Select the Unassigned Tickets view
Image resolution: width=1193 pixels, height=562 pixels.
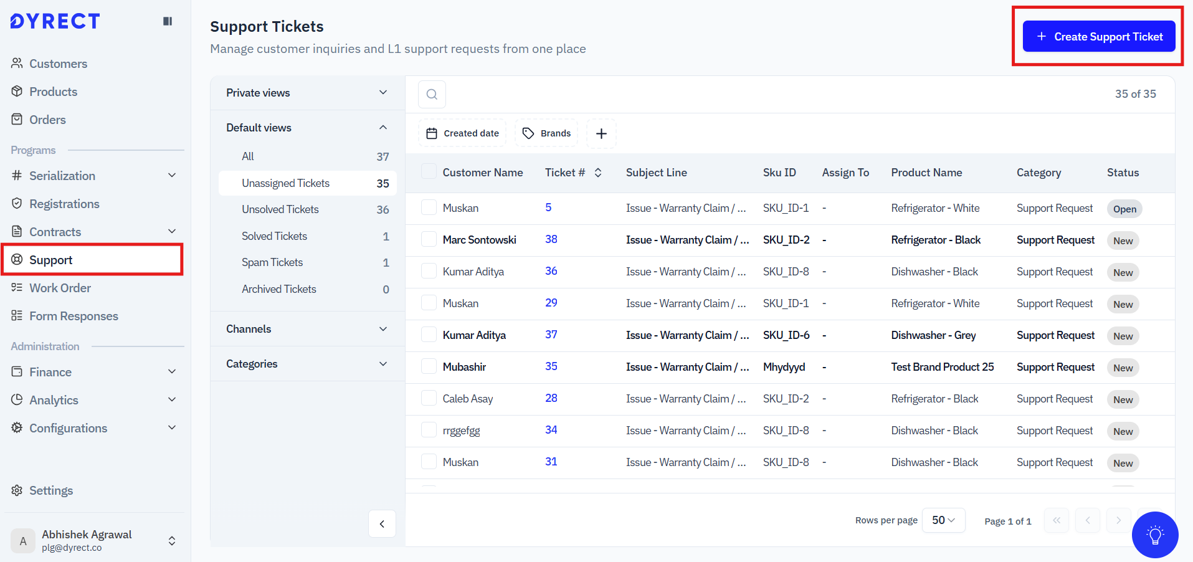(x=308, y=183)
